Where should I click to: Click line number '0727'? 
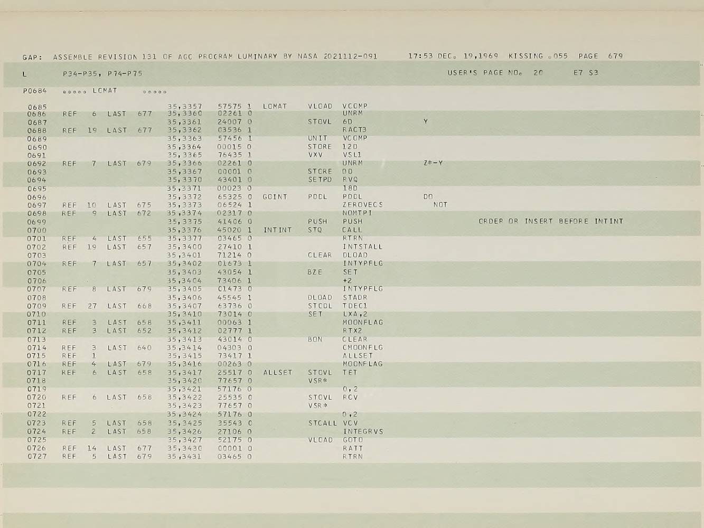pos(37,457)
